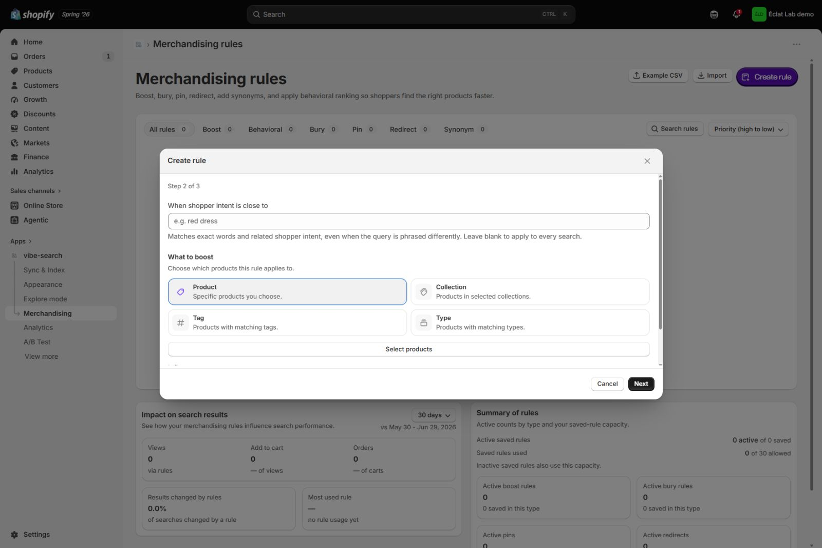This screenshot has width=822, height=548.
Task: Click the Cancel button
Action: [x=607, y=384]
